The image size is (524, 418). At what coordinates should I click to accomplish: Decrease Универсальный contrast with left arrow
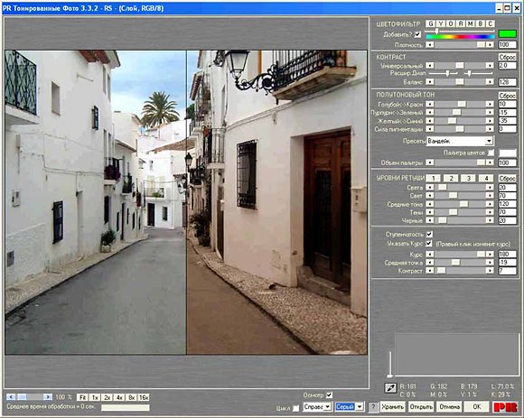430,65
